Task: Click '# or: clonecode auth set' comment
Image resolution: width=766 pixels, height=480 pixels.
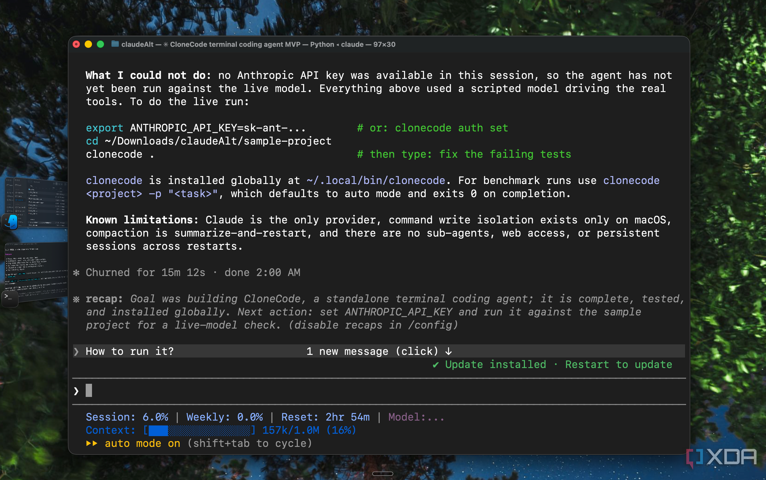Action: [x=432, y=128]
